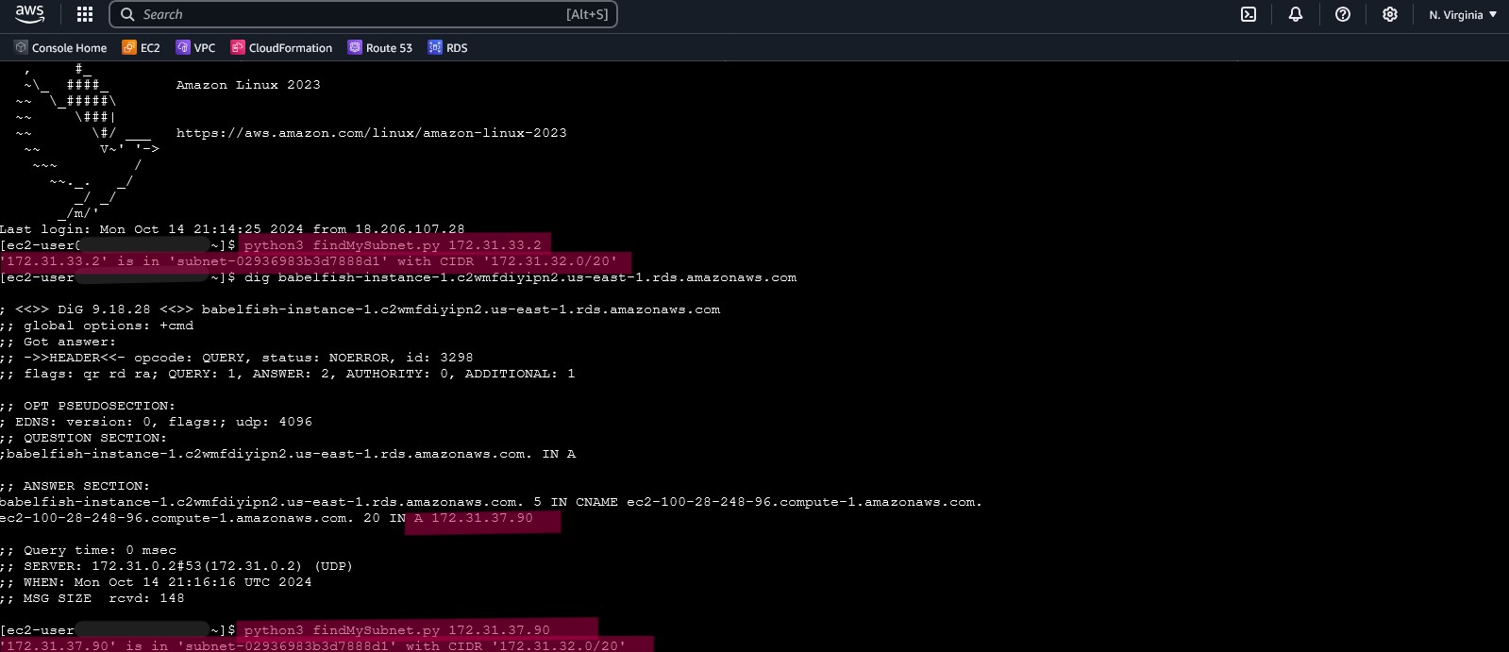The width and height of the screenshot is (1509, 652).
Task: Click the question line ending 'IN A'
Action: point(288,454)
